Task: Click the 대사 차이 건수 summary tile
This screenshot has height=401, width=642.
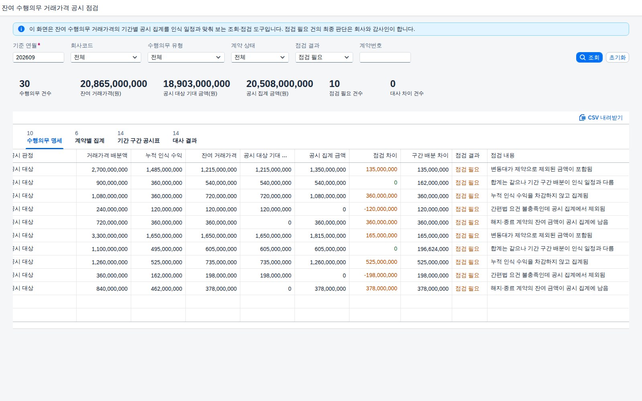Action: click(x=407, y=88)
